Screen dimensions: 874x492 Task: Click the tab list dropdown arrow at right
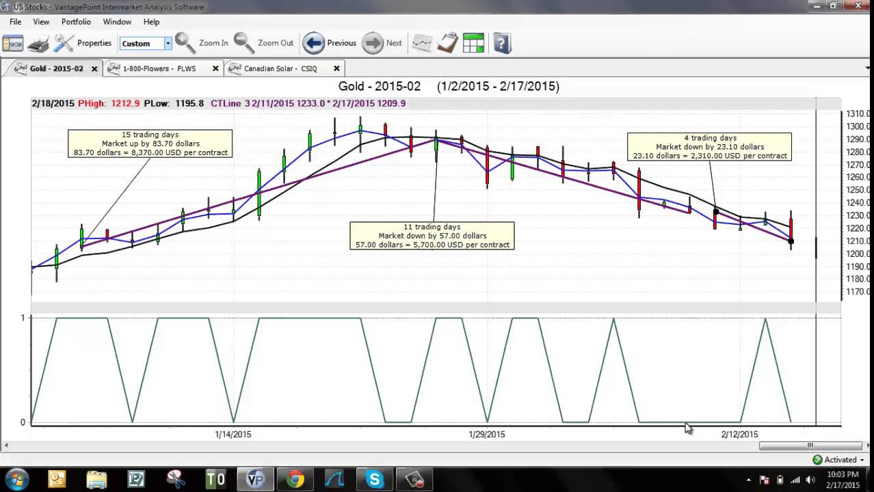(868, 68)
